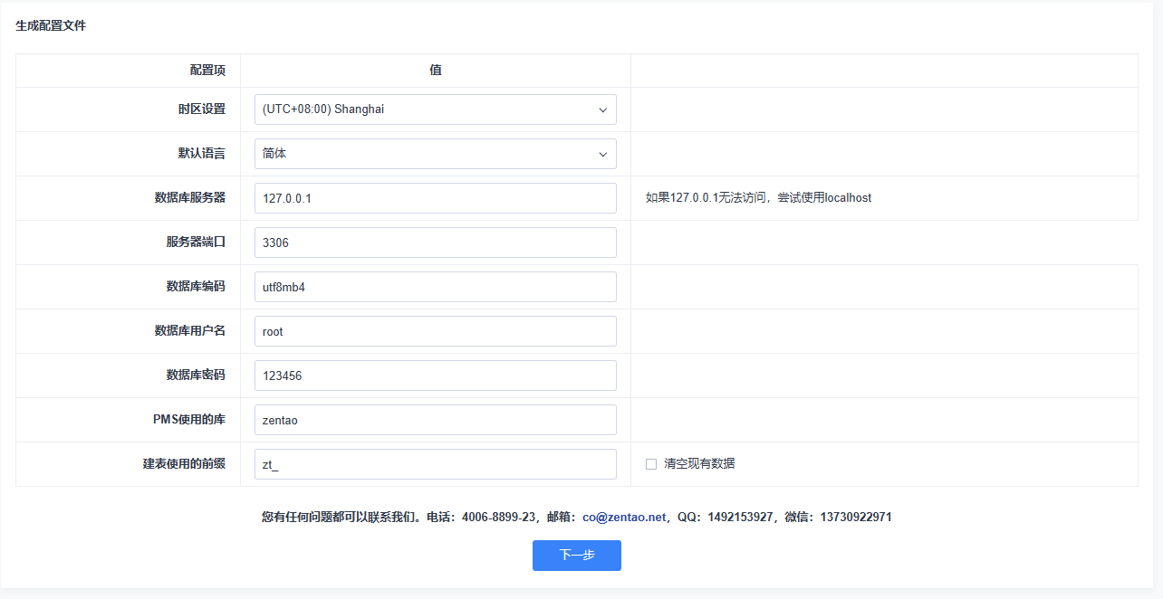Image resolution: width=1163 pixels, height=599 pixels.
Task: Click the 建表使用的前缀 field with zt_
Action: [435, 464]
